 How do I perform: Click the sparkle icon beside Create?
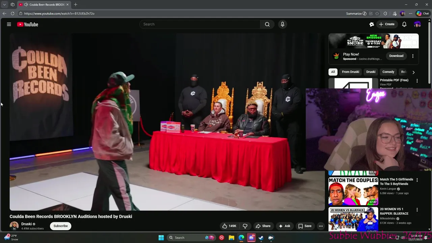(372, 24)
